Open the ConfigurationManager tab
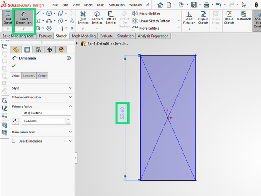 point(38,50)
